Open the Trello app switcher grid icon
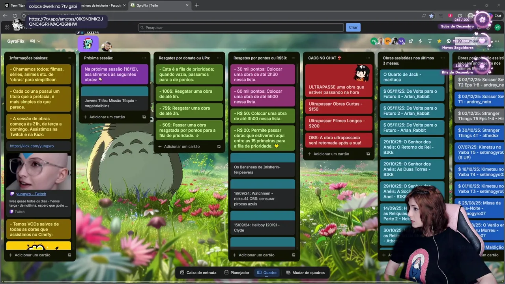The height and width of the screenshot is (284, 505). tap(7, 28)
